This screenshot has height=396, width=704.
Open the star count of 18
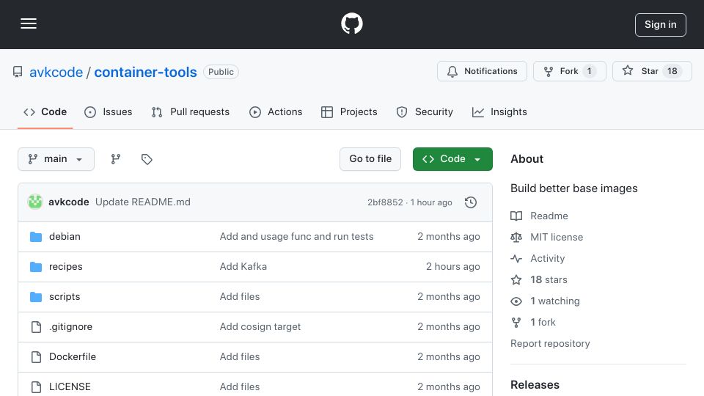coord(672,71)
